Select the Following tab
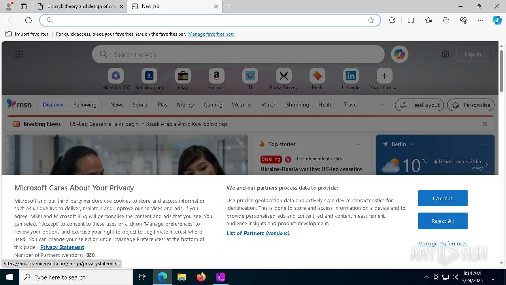This screenshot has width=506, height=285. click(85, 104)
